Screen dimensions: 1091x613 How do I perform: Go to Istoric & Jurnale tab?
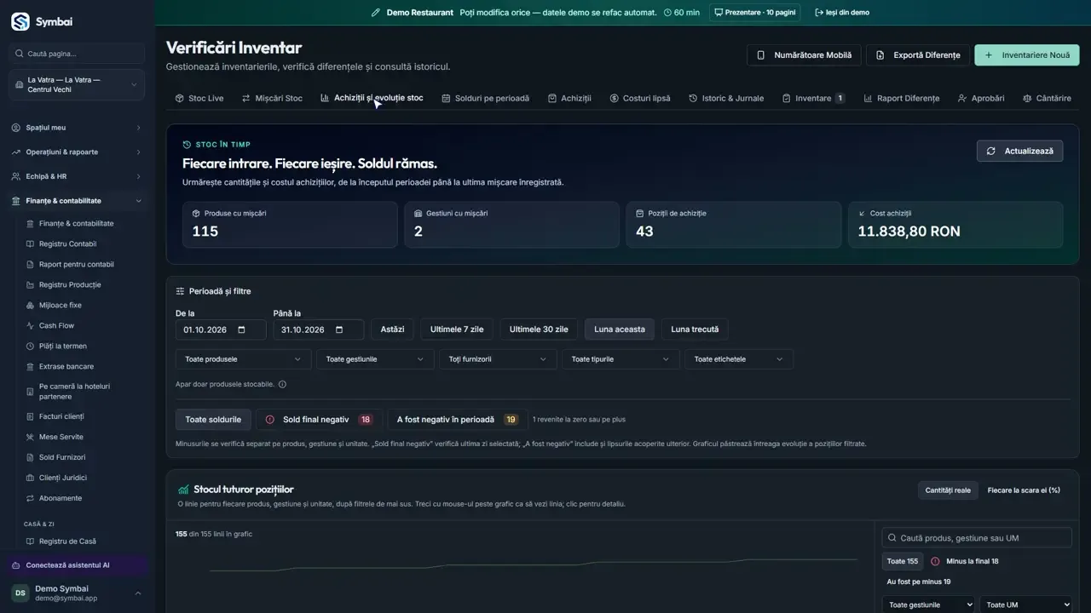pyautogui.click(x=726, y=99)
